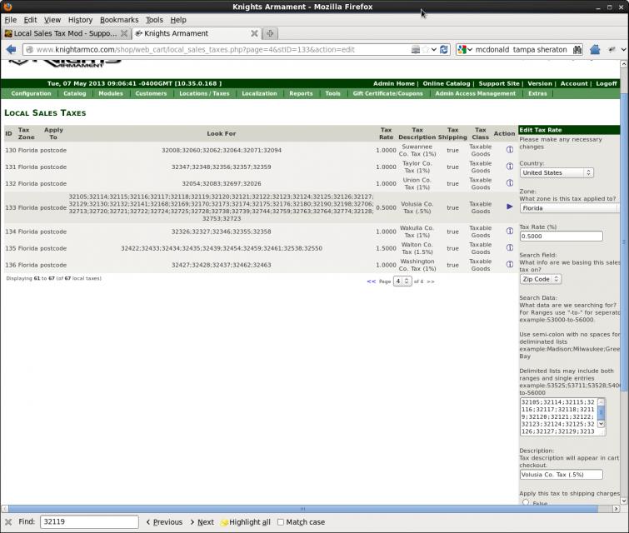Viewport: 629px width, 533px height.
Task: Click the Account link
Action: click(574, 83)
